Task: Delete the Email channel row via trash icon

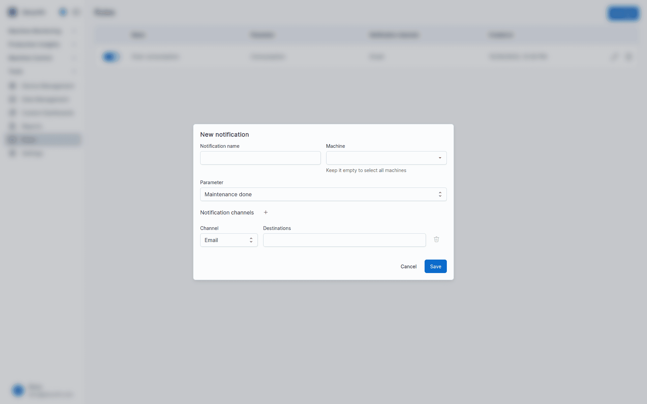Action: [x=436, y=239]
